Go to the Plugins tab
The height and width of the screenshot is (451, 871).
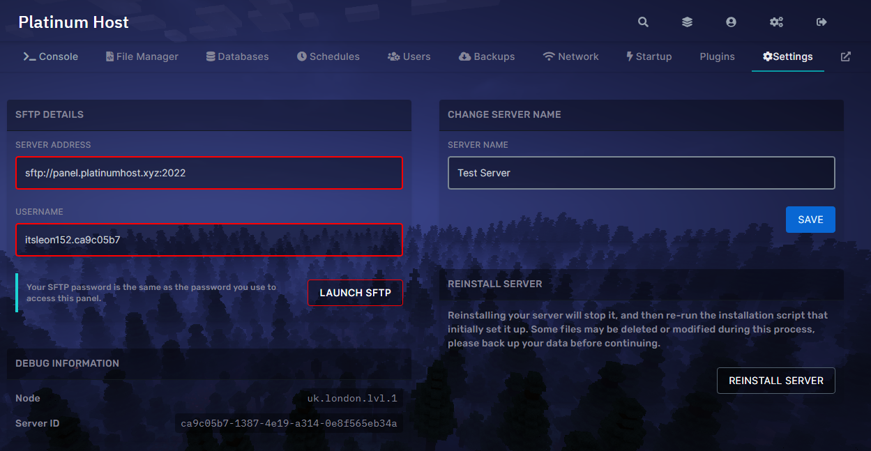click(x=717, y=56)
